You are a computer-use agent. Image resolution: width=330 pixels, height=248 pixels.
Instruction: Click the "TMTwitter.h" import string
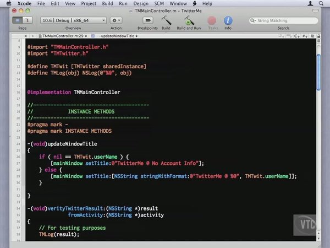69,53
